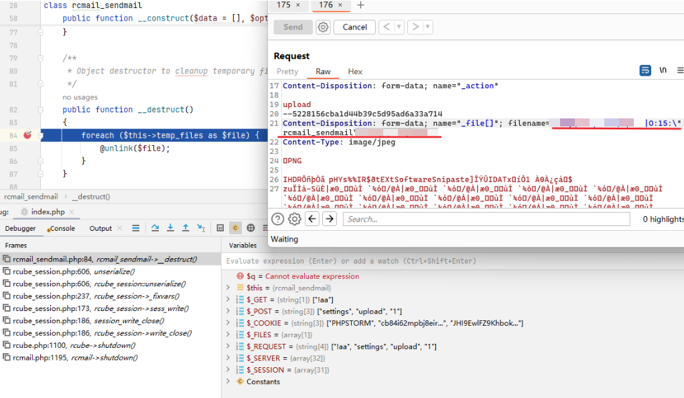Go to previous request history arrow
This screenshot has width=684, height=398.
(386, 27)
